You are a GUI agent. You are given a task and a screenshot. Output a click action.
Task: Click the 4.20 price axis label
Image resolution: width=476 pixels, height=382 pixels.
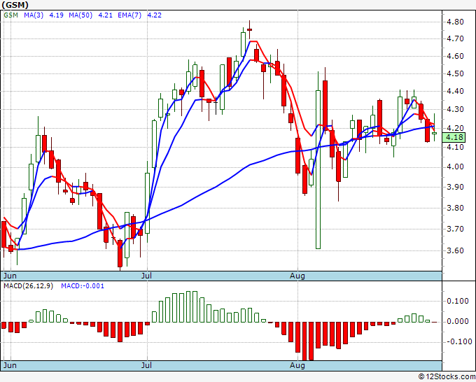point(455,128)
